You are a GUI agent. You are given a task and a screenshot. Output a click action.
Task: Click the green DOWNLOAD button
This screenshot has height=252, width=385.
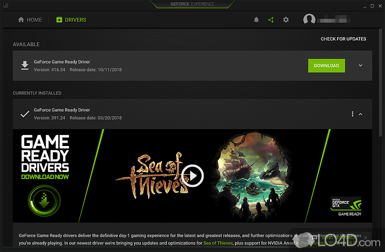point(326,66)
